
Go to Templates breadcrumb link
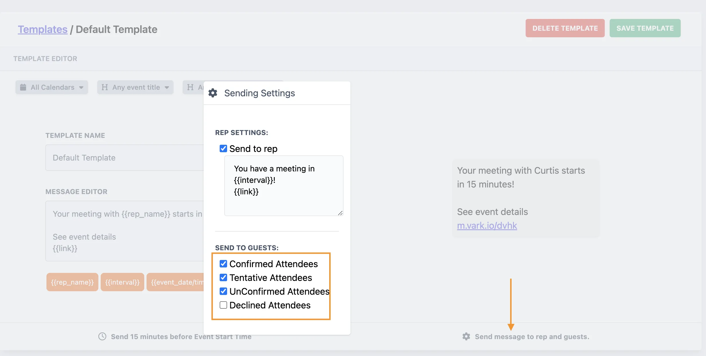point(43,29)
